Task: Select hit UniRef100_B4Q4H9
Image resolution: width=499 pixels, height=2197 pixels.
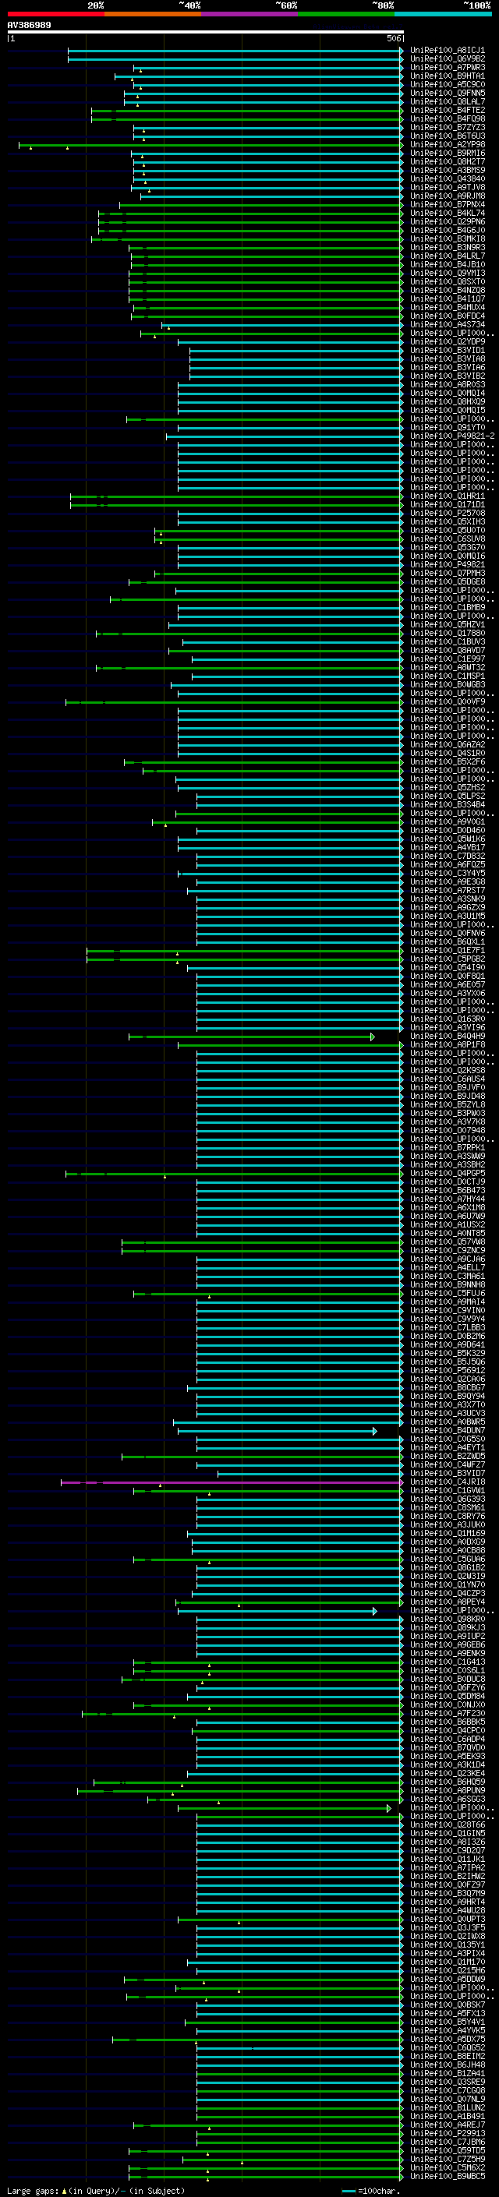Action: pos(448,1037)
